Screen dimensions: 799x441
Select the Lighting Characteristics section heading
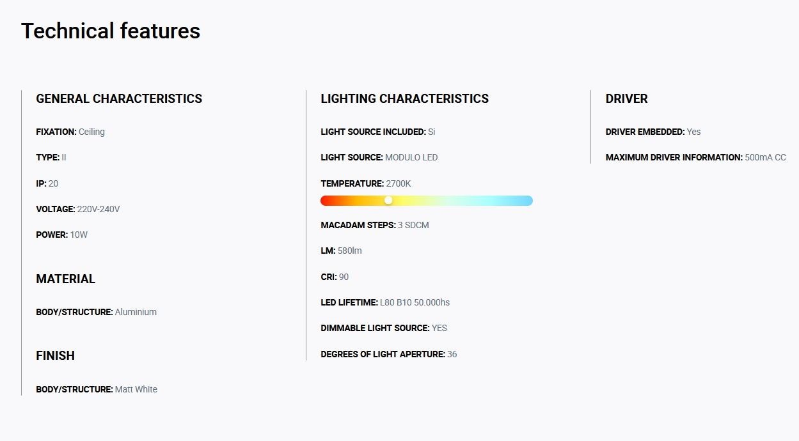coord(404,98)
